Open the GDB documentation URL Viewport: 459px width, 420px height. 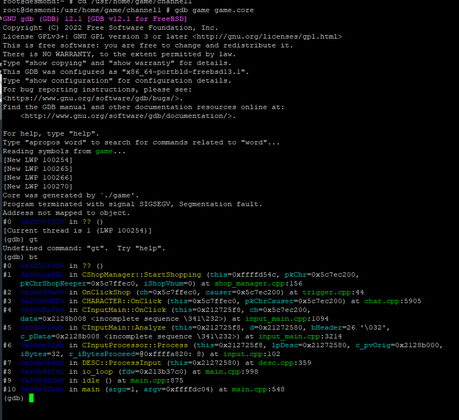point(128,116)
